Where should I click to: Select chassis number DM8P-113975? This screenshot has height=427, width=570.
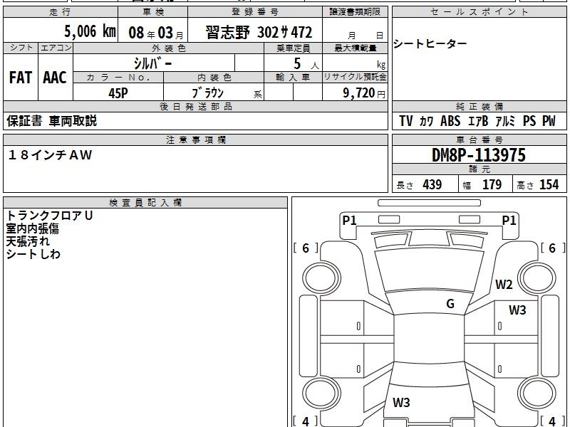478,155
